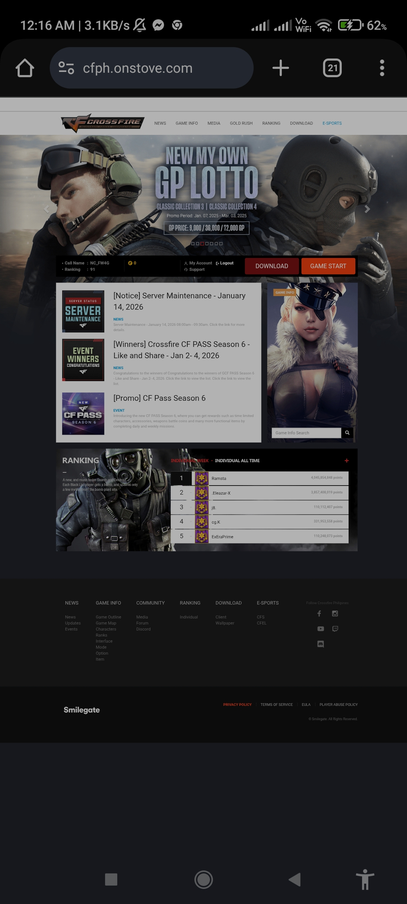Switch to Individual All Time ranking tab
Screen dimensions: 407x904
point(237,460)
